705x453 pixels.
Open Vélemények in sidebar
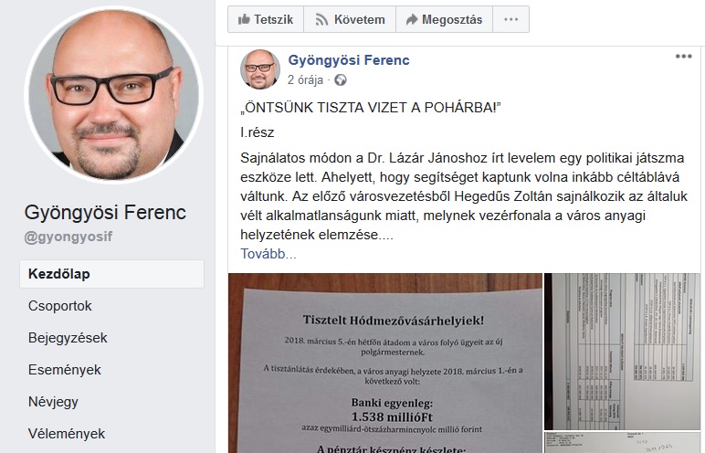click(66, 434)
